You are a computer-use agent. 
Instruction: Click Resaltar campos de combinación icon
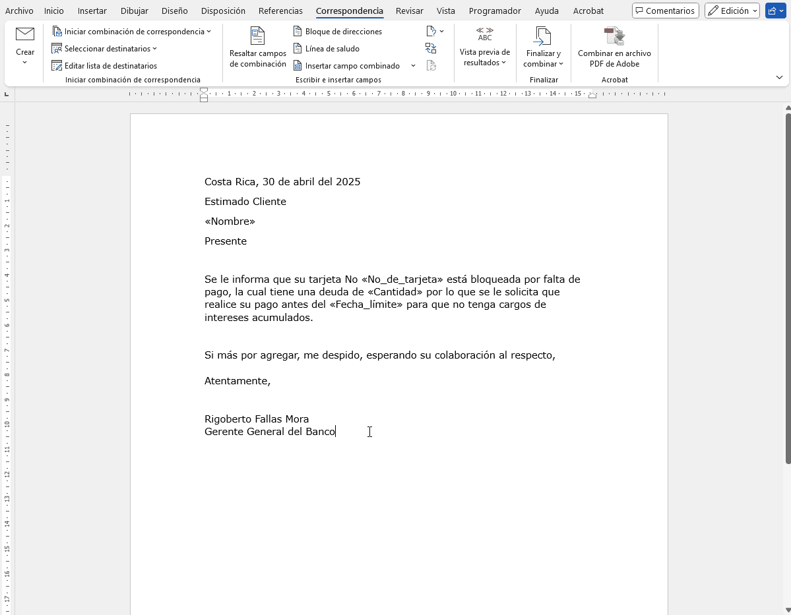click(x=257, y=36)
